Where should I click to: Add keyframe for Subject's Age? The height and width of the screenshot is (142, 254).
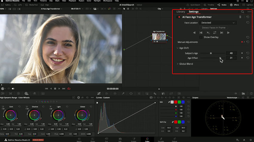[242, 53]
